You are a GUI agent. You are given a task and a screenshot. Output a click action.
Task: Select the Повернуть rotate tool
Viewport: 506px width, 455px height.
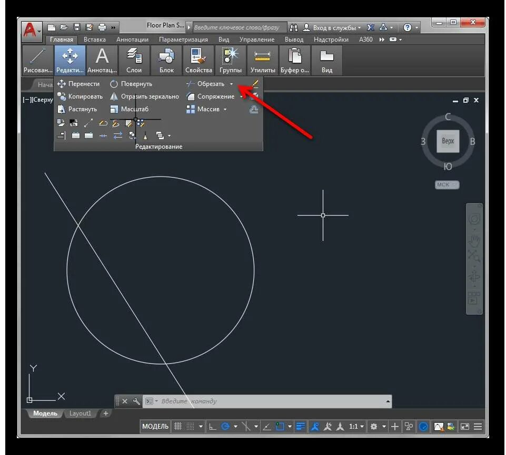coord(131,84)
